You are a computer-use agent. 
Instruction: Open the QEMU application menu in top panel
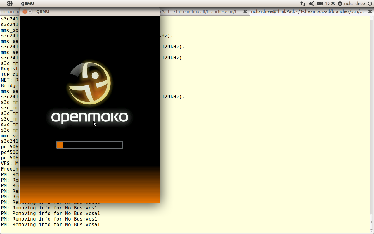point(27,4)
